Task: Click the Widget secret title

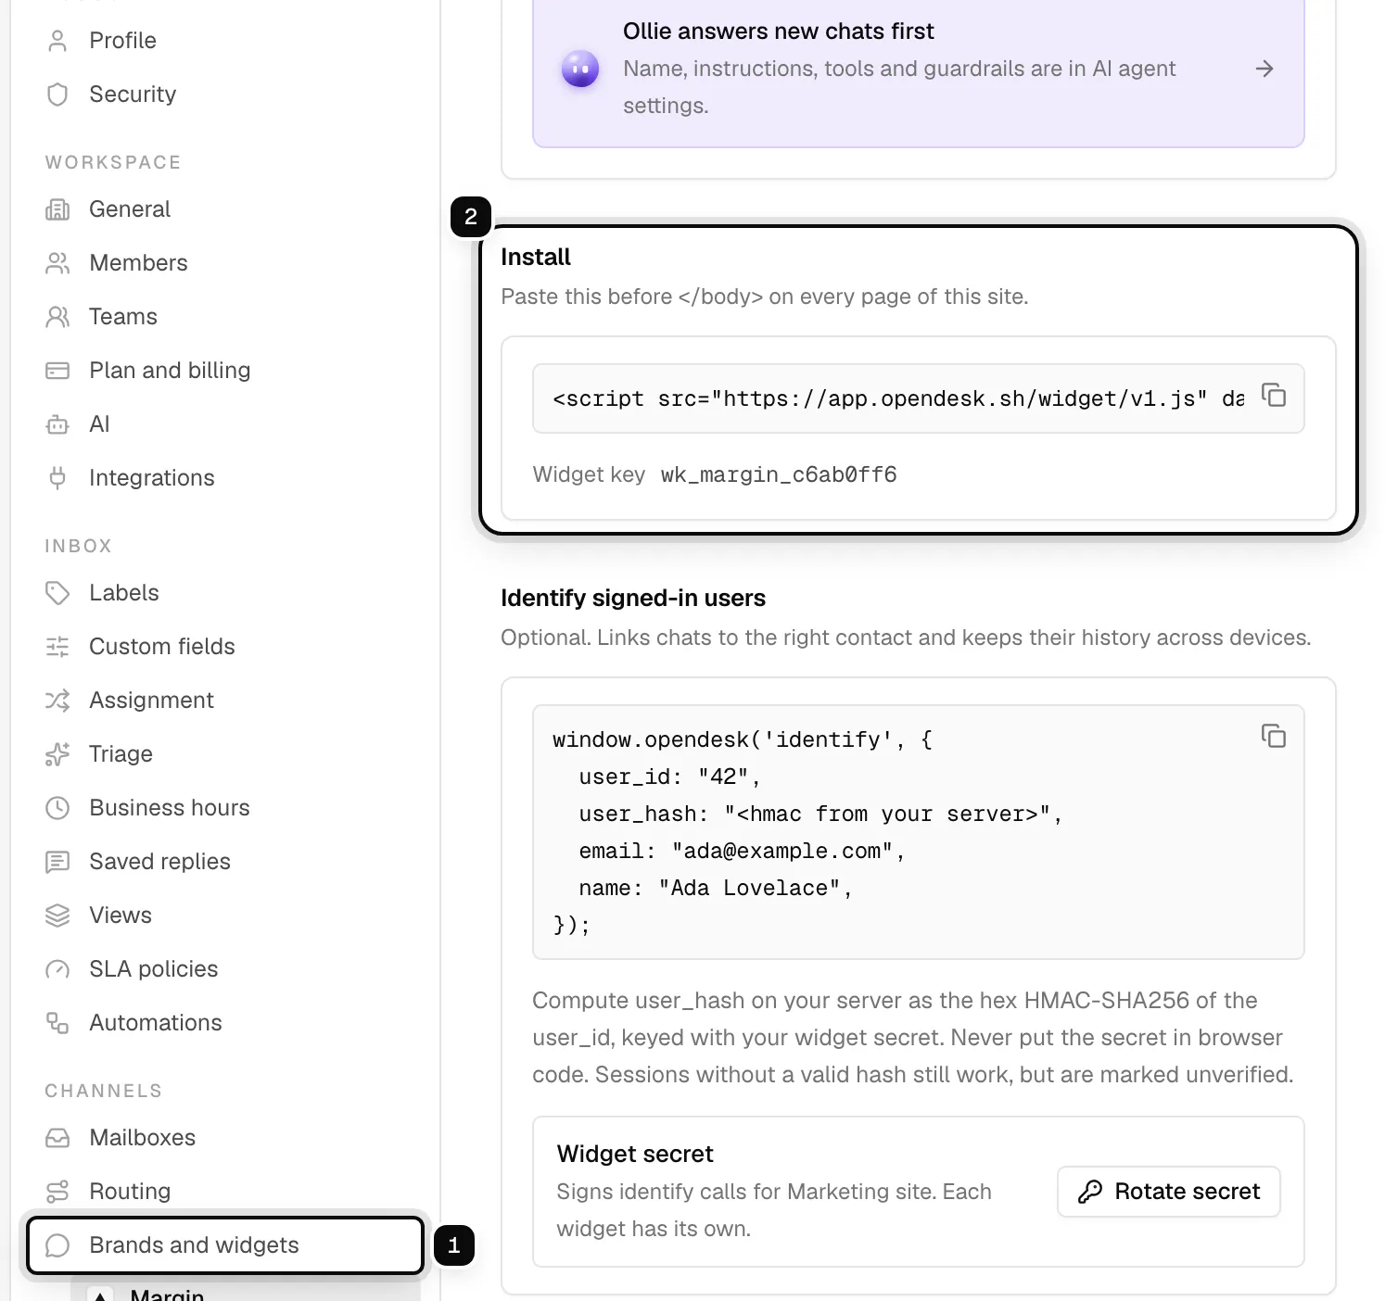Action: click(x=635, y=1154)
